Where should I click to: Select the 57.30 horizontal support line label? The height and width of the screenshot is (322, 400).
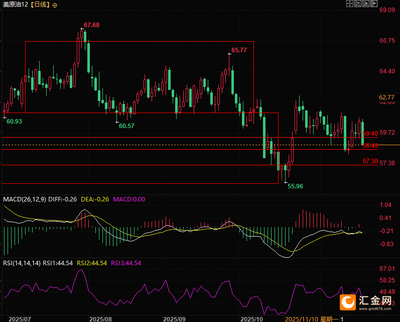pyautogui.click(x=369, y=161)
